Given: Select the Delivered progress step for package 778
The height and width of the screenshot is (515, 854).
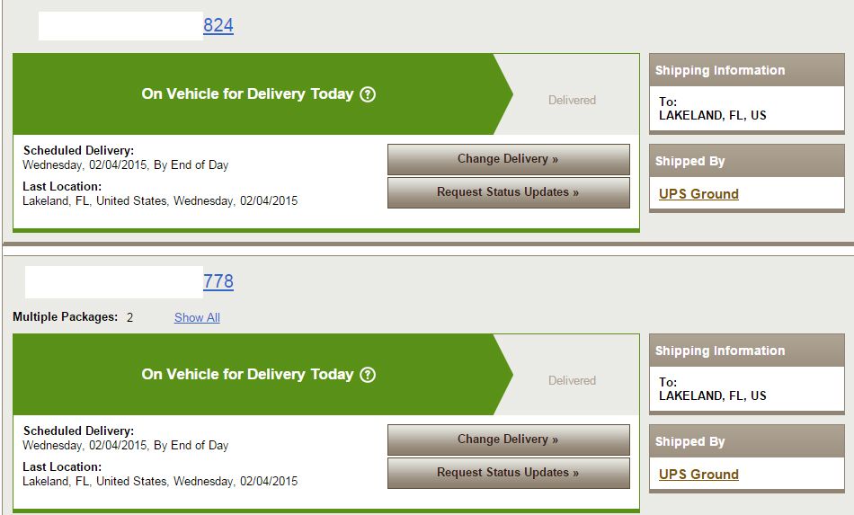Looking at the screenshot, I should (x=572, y=380).
